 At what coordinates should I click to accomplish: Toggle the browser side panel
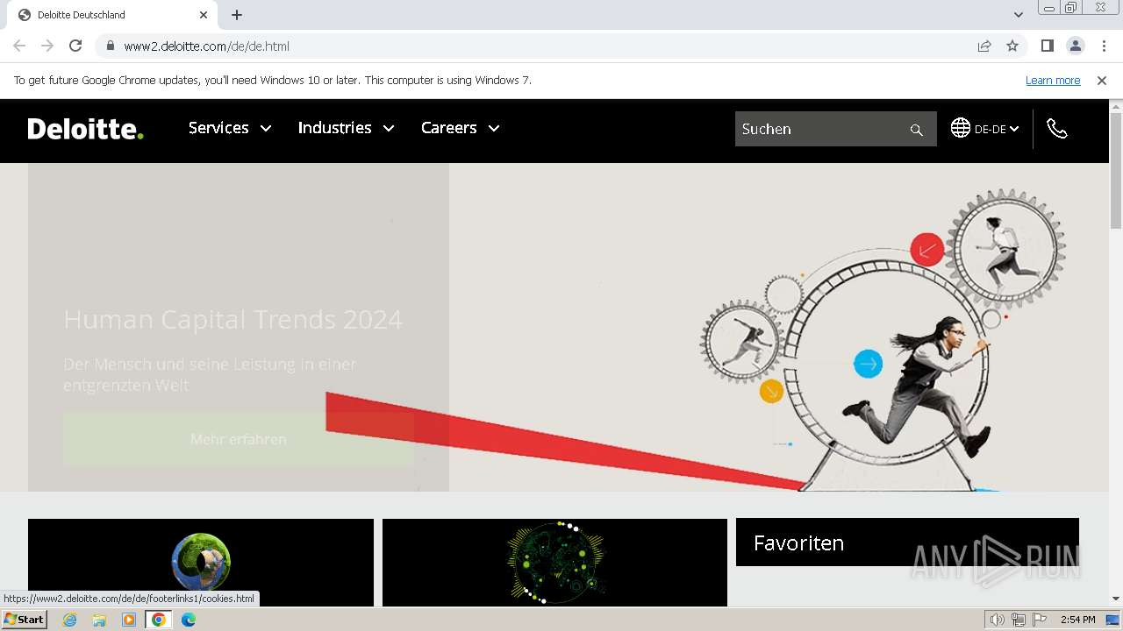click(x=1047, y=46)
